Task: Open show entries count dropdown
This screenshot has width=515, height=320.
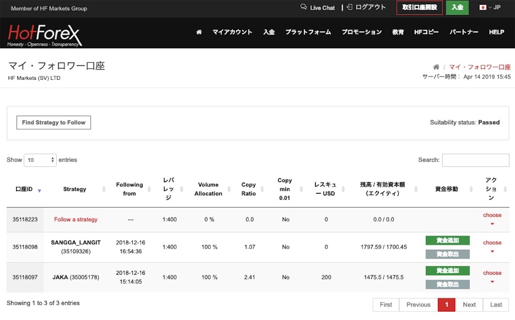Action: coord(40,160)
